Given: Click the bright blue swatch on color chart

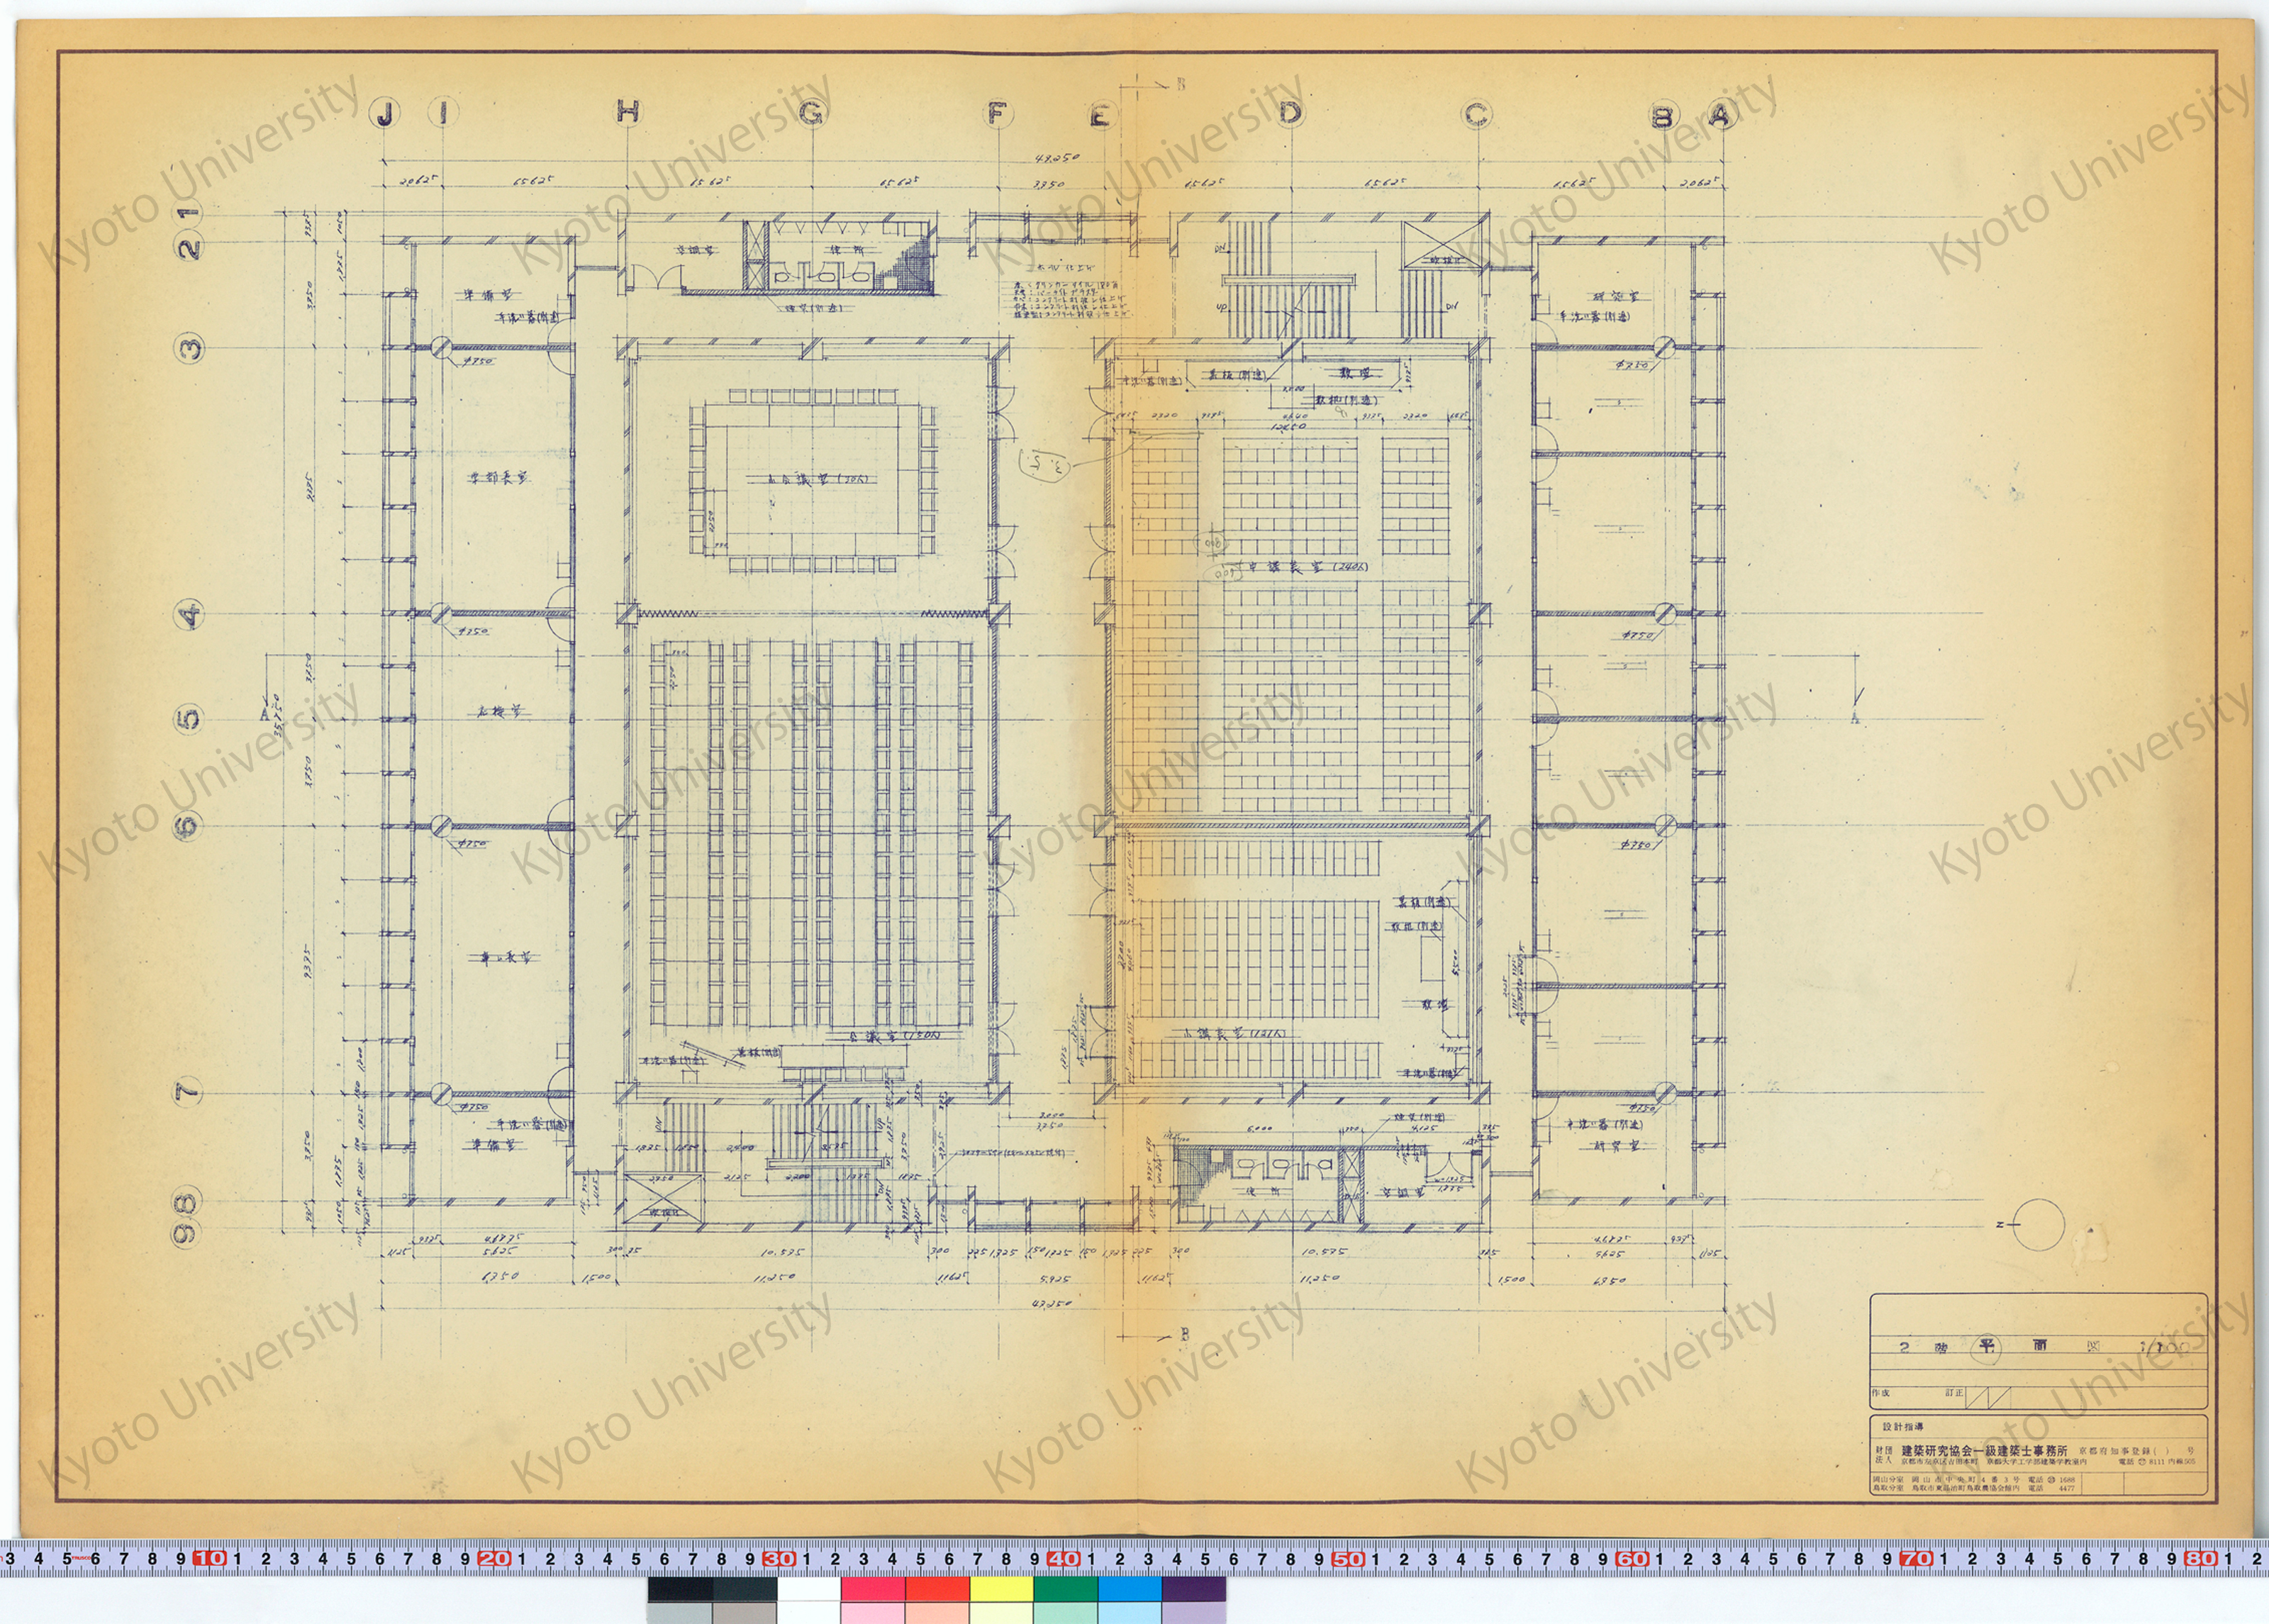Looking at the screenshot, I should [x=1130, y=1588].
